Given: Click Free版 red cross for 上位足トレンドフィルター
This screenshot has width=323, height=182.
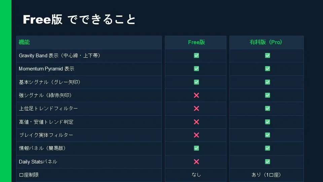Looking at the screenshot, I should tap(196, 109).
